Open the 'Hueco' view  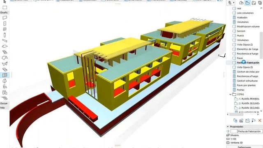click(240, 36)
